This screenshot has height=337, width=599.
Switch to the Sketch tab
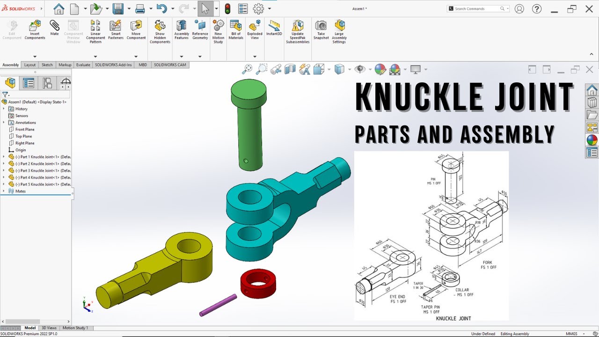tap(47, 65)
